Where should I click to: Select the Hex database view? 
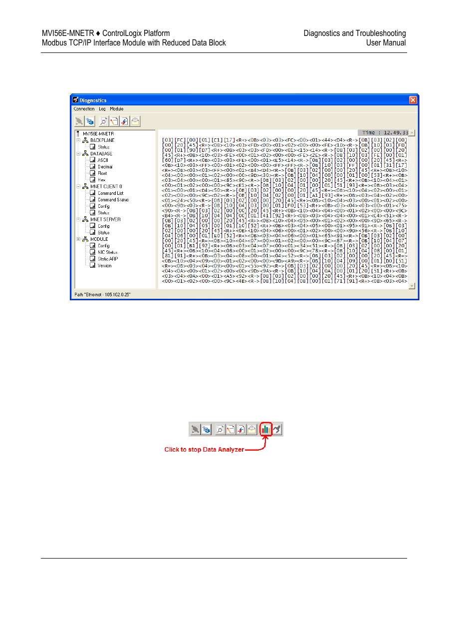pyautogui.click(x=102, y=180)
